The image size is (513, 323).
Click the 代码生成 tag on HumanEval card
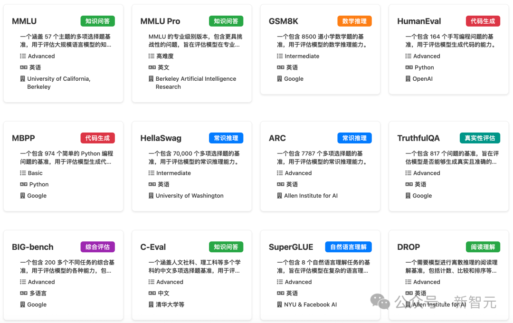click(483, 21)
